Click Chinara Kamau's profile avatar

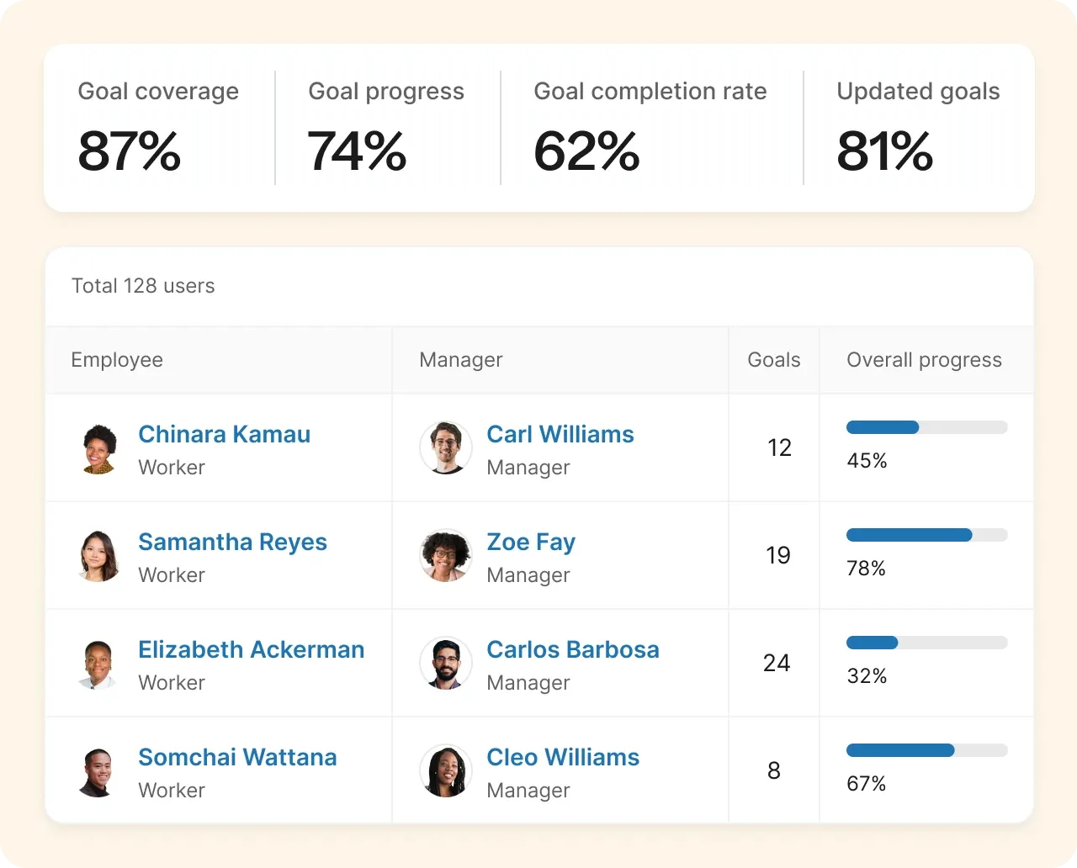tap(99, 448)
